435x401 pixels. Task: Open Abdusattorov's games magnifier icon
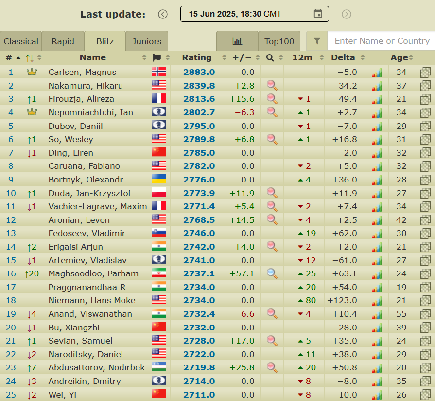(x=272, y=367)
